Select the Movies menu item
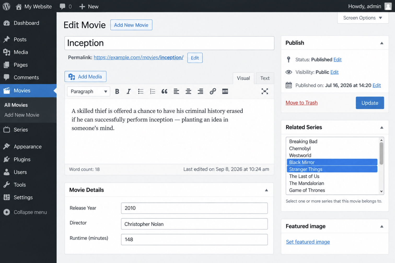Image resolution: width=395 pixels, height=263 pixels. pyautogui.click(x=28, y=90)
